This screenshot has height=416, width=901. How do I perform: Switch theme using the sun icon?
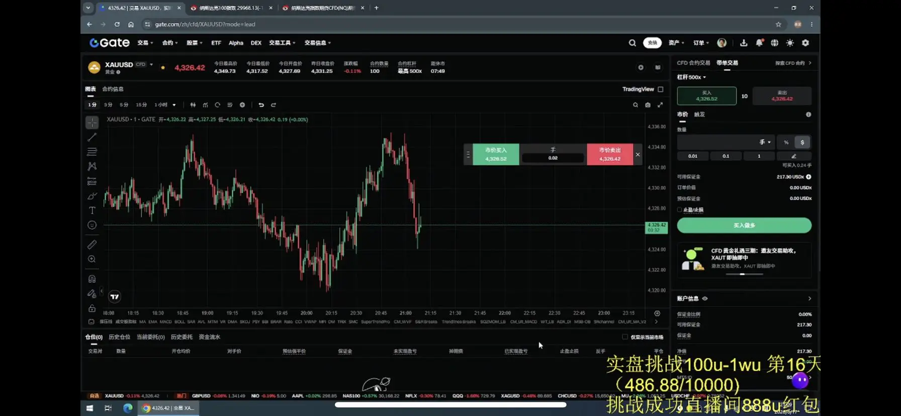click(x=790, y=43)
